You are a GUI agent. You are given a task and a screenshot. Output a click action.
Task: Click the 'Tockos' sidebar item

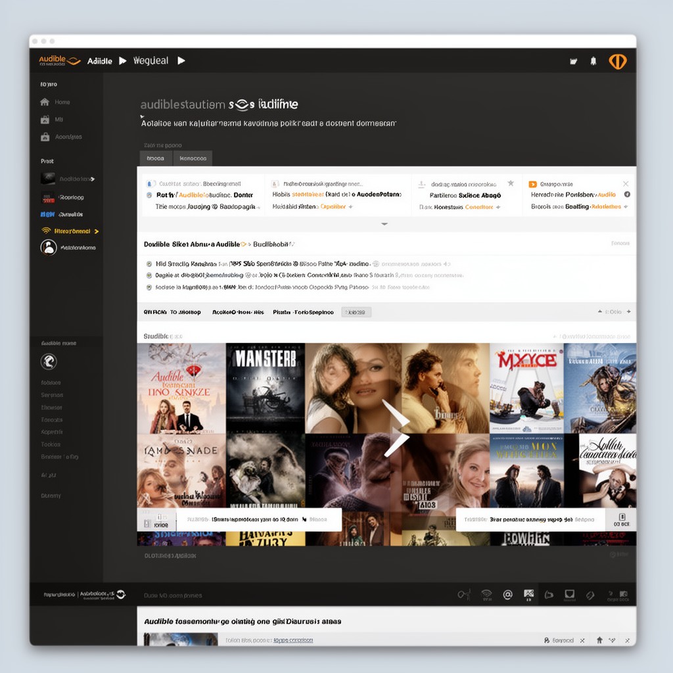[x=51, y=444]
